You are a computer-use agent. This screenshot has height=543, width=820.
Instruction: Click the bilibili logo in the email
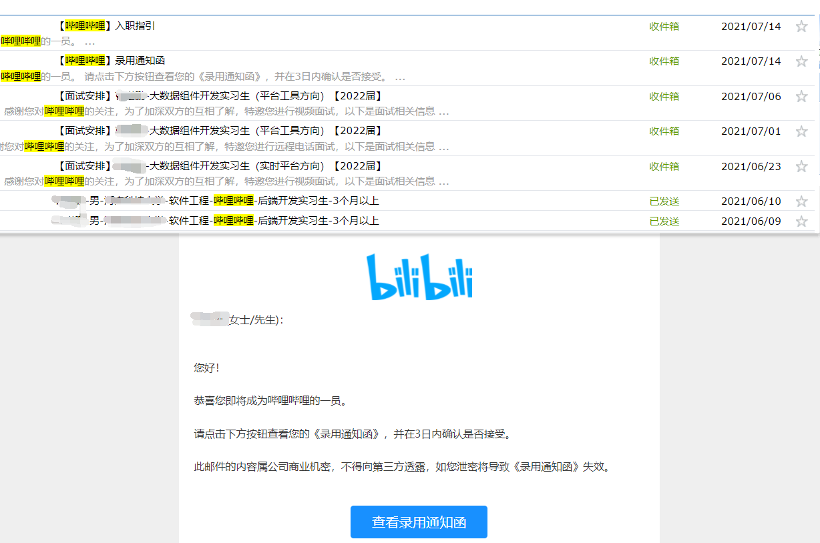point(420,276)
